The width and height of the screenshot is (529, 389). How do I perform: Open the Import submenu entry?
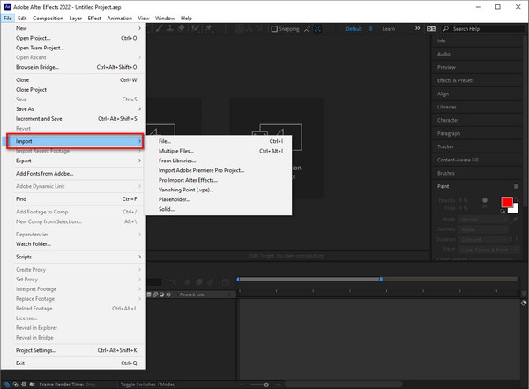(75, 141)
